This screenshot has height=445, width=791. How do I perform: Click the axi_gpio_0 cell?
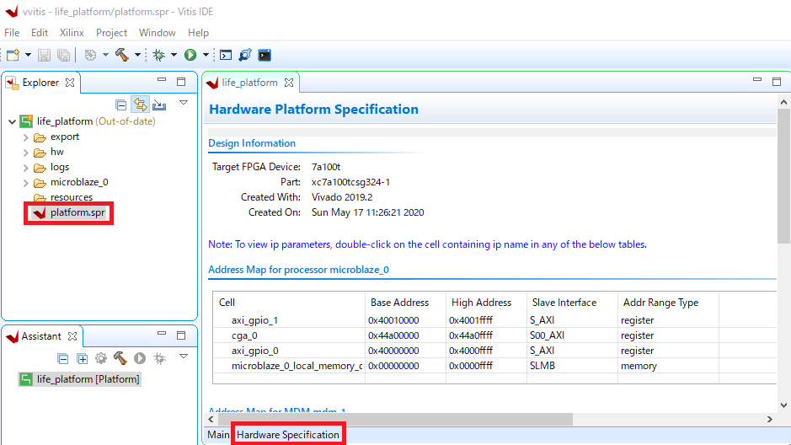tap(254, 351)
